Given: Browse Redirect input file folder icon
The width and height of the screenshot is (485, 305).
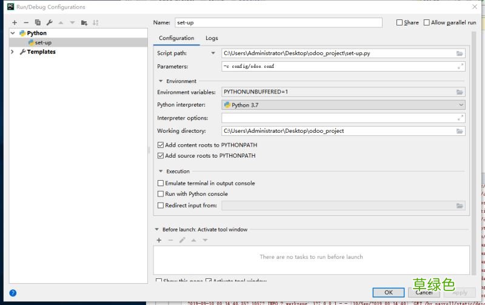Looking at the screenshot, I should click(460, 206).
